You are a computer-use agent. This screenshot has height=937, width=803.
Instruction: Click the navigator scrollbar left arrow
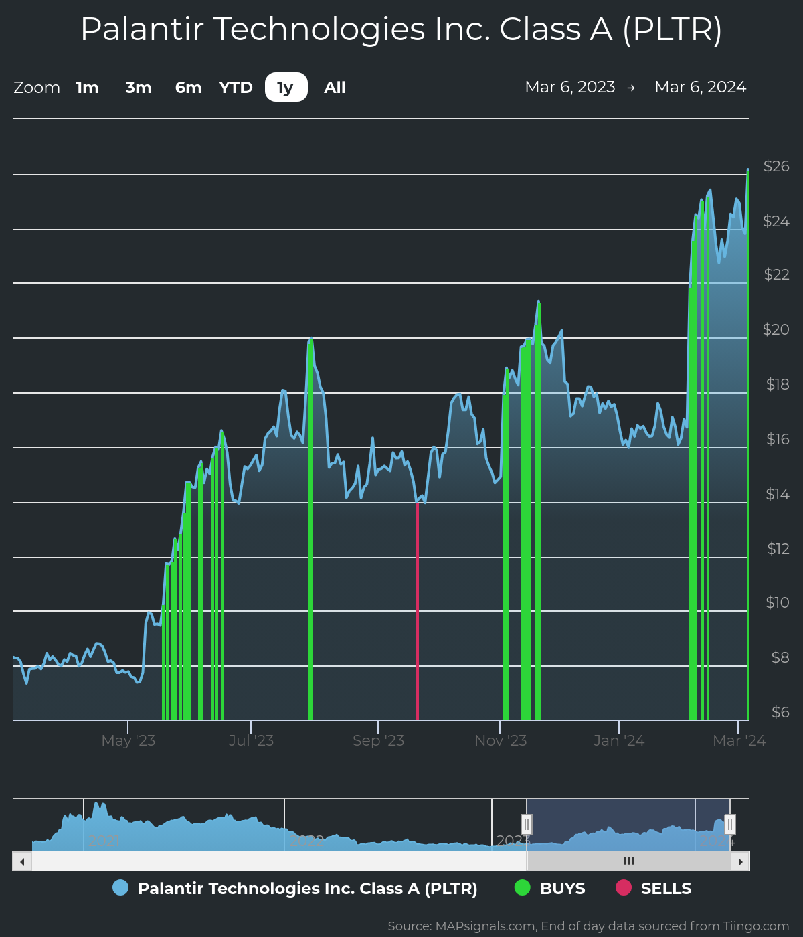click(22, 861)
